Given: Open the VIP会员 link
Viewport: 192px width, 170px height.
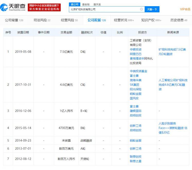Looking at the screenshot, I should coord(185,9).
